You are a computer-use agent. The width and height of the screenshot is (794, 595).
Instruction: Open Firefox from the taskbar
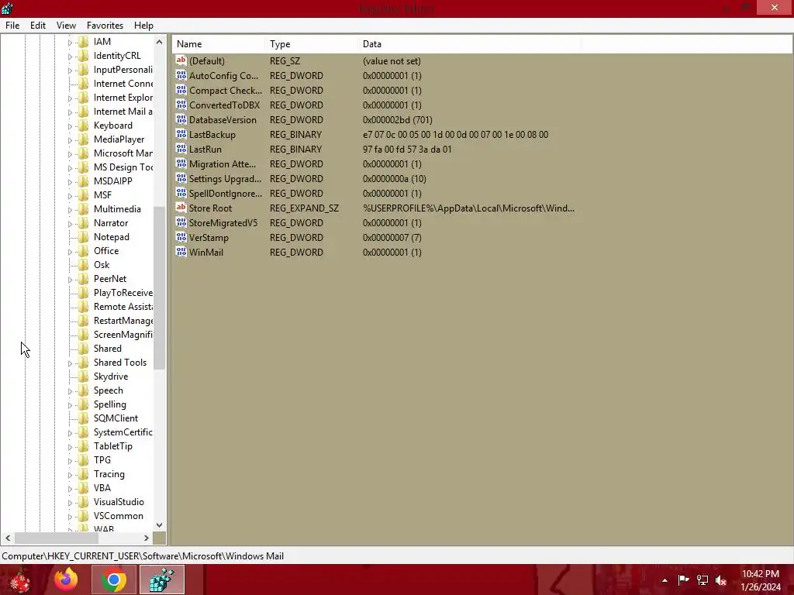(66, 580)
